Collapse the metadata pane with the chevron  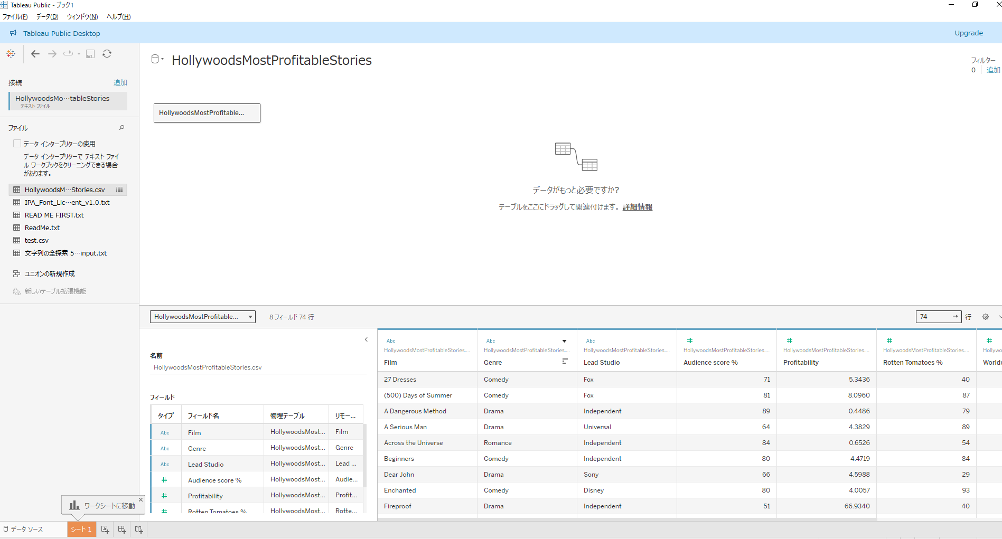[x=366, y=339]
